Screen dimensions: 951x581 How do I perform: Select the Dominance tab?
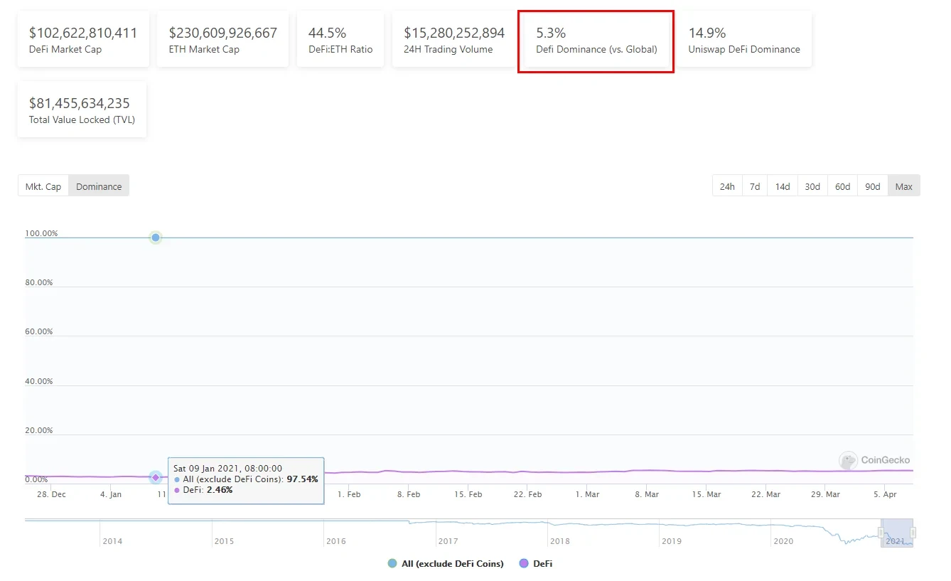[x=99, y=186]
